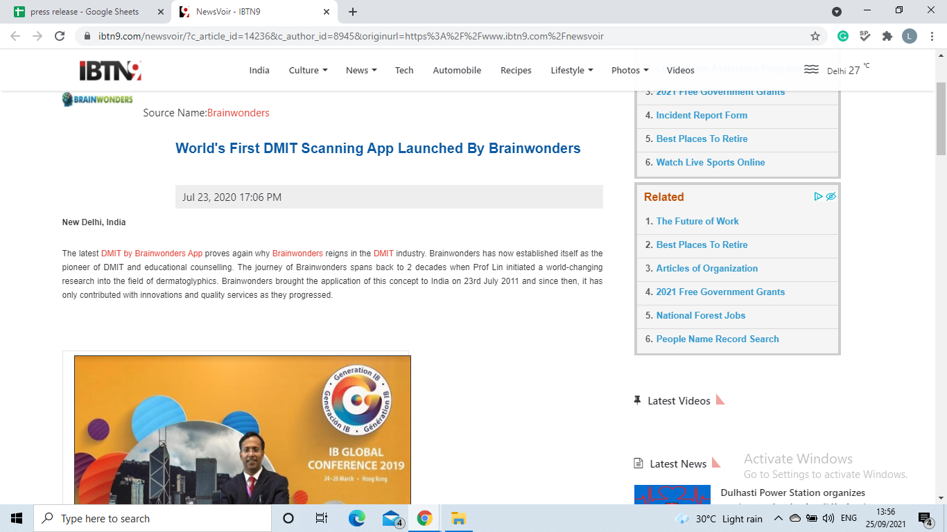Open the DMIT by Brainwonders App link

pos(152,254)
